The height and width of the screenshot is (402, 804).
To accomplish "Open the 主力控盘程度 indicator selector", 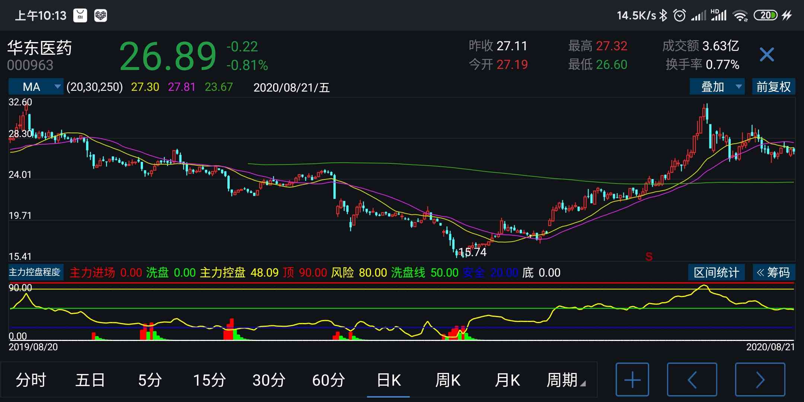I will click(36, 272).
